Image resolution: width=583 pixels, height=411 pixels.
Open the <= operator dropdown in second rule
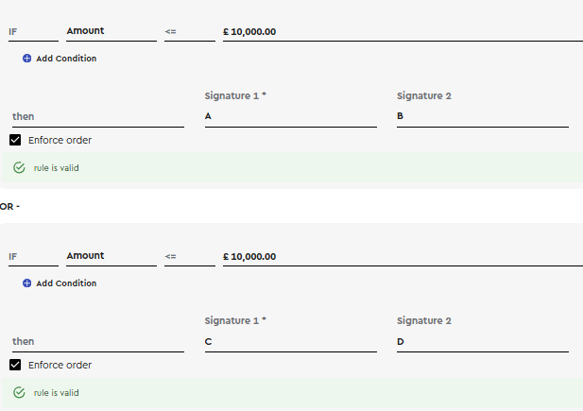coord(190,257)
